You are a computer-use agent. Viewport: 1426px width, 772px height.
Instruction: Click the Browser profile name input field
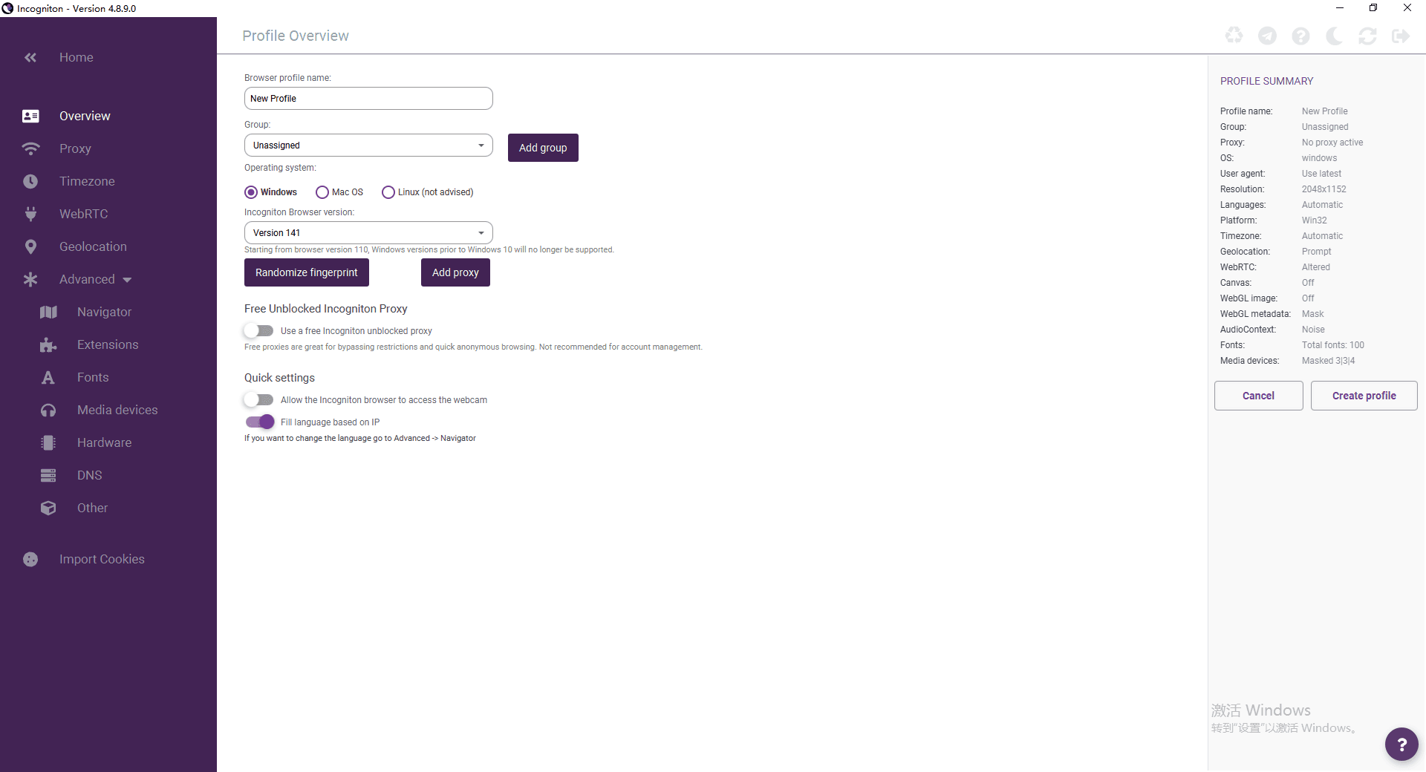tap(368, 99)
